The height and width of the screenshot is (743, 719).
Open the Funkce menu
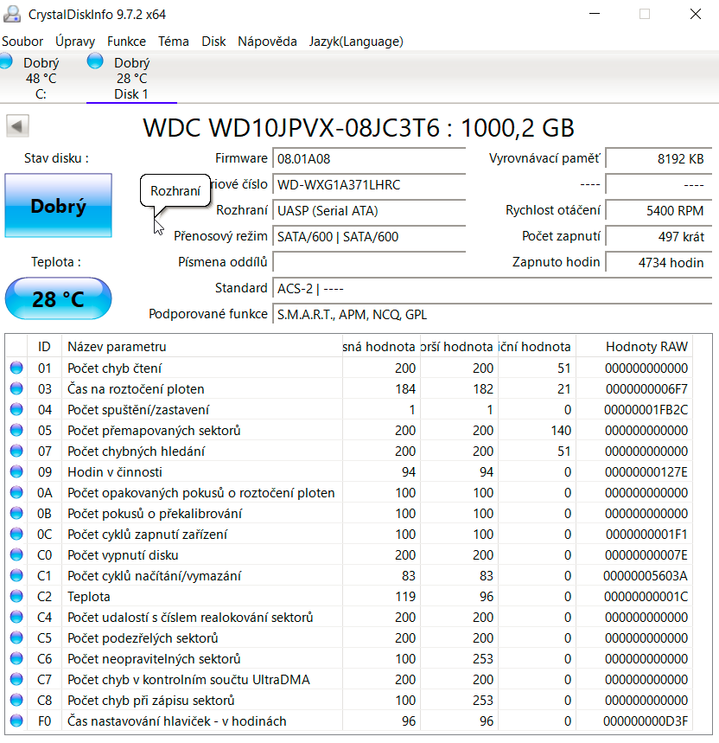(x=126, y=42)
